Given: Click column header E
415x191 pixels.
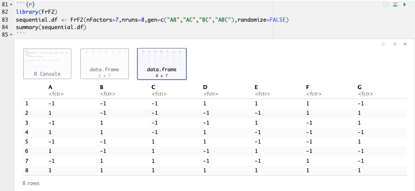Looking at the screenshot, I should click(x=256, y=87).
